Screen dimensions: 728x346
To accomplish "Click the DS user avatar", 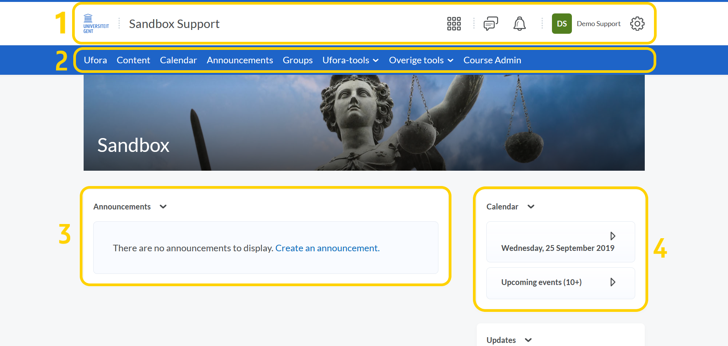I will click(562, 24).
